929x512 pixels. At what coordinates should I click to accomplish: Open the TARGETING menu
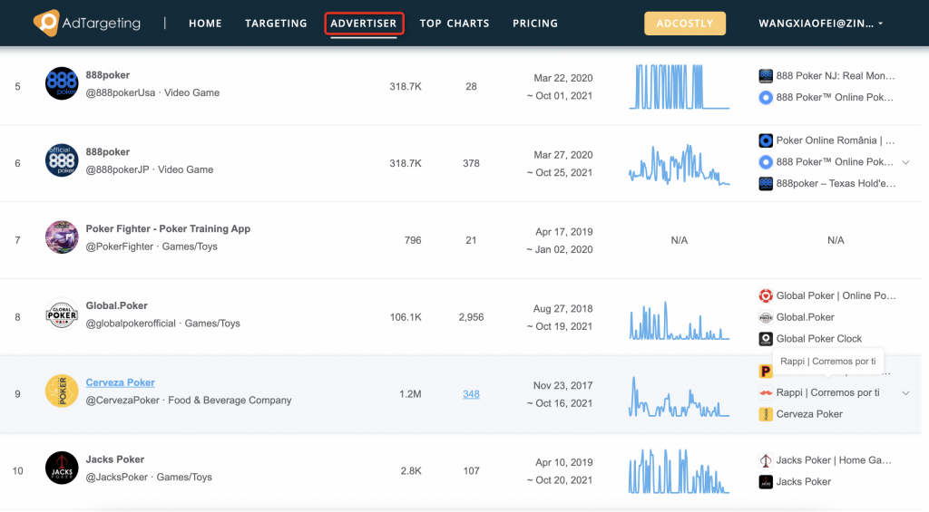tap(276, 23)
